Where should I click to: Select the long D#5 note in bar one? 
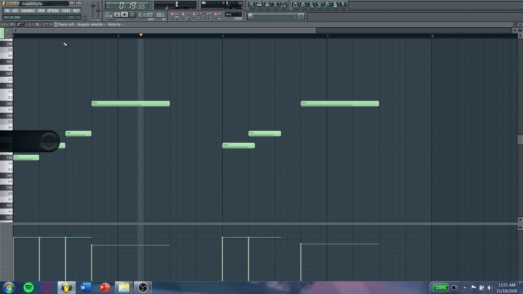[x=131, y=104]
